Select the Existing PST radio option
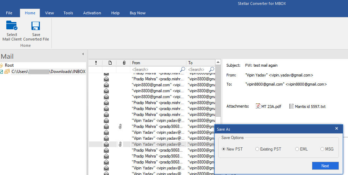The image size is (348, 175). coord(268,149)
